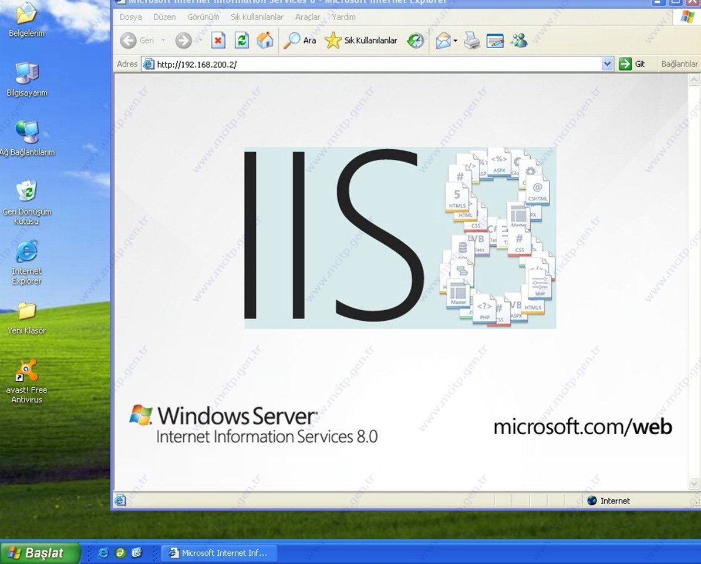Open the Düzen menu
Image resolution: width=701 pixels, height=564 pixels.
coord(164,17)
